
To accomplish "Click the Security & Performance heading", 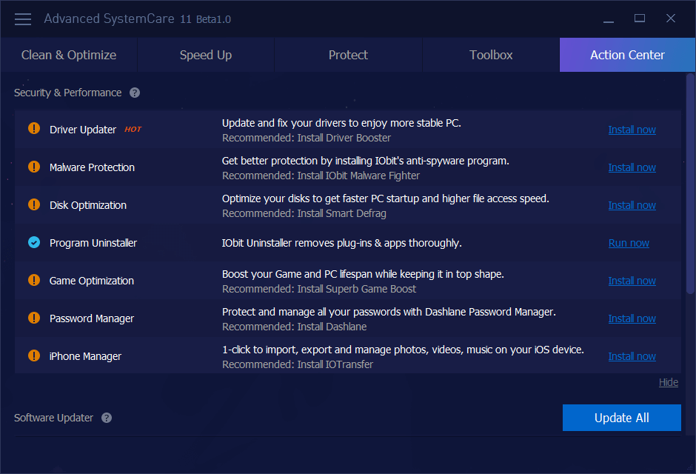I will (67, 93).
